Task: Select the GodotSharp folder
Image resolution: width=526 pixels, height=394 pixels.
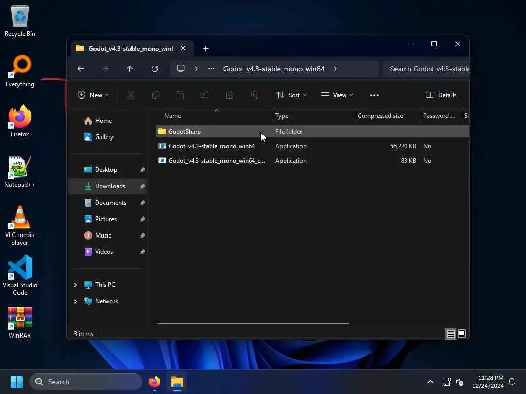Action: pyautogui.click(x=313, y=132)
